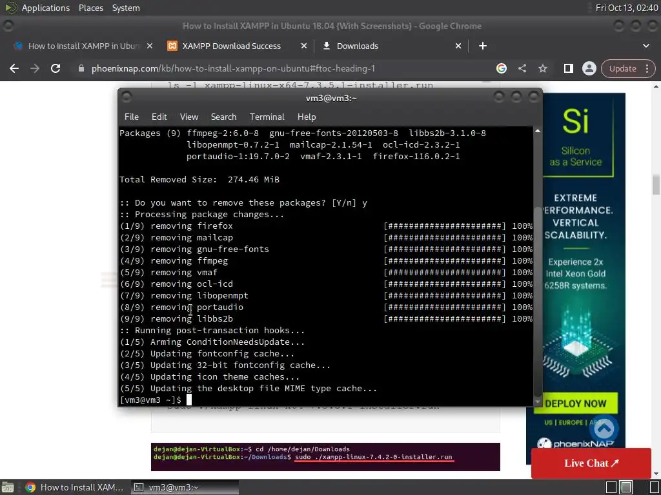Screen dimensions: 661x495
Task: Click the vm3@vm3 shell prompt
Action: tap(150, 400)
